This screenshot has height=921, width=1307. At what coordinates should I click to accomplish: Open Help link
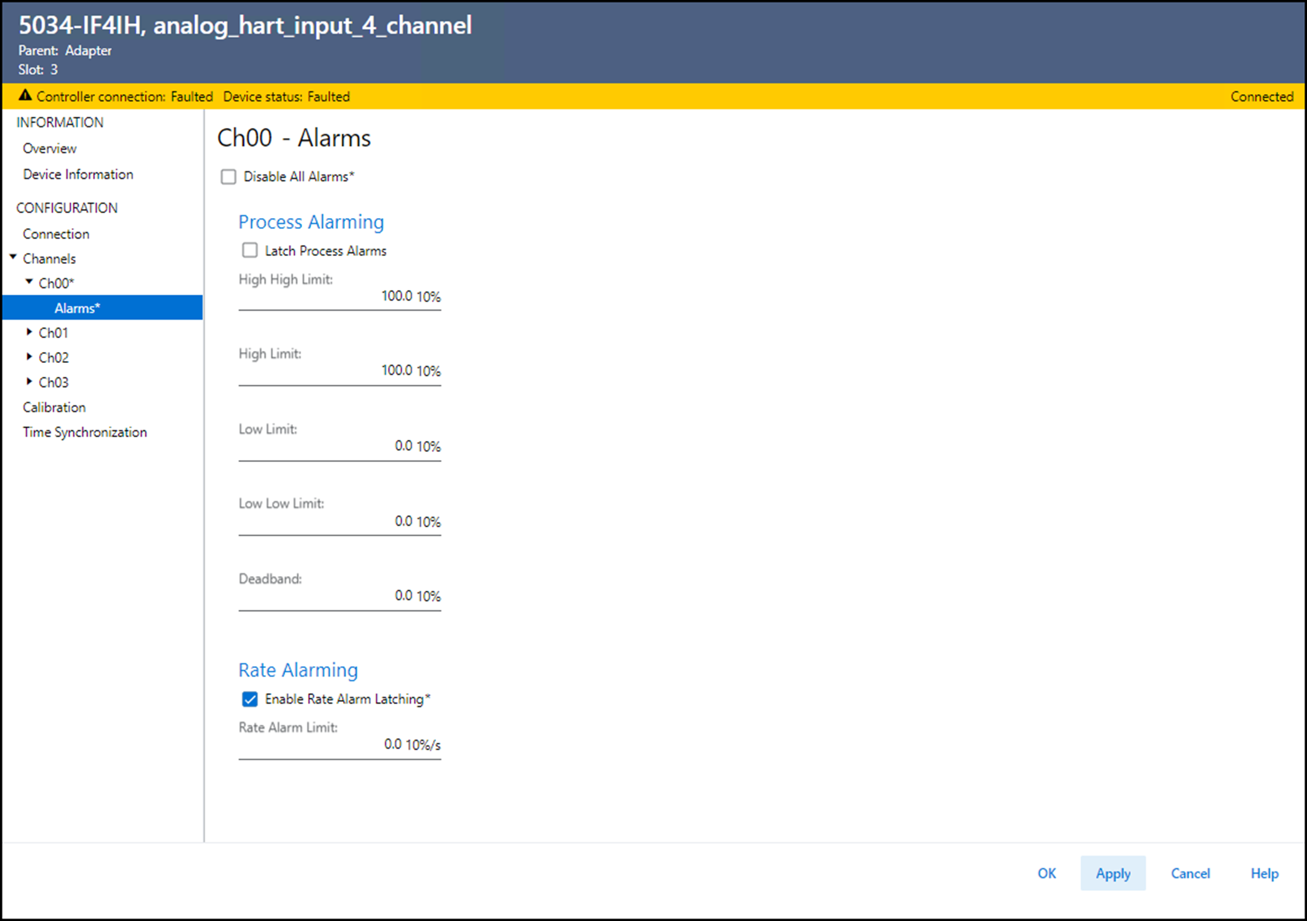pos(1264,873)
